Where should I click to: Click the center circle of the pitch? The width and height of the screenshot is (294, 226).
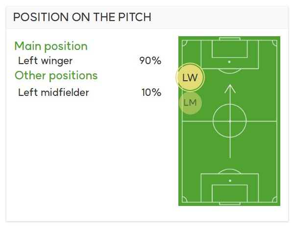pos(230,121)
